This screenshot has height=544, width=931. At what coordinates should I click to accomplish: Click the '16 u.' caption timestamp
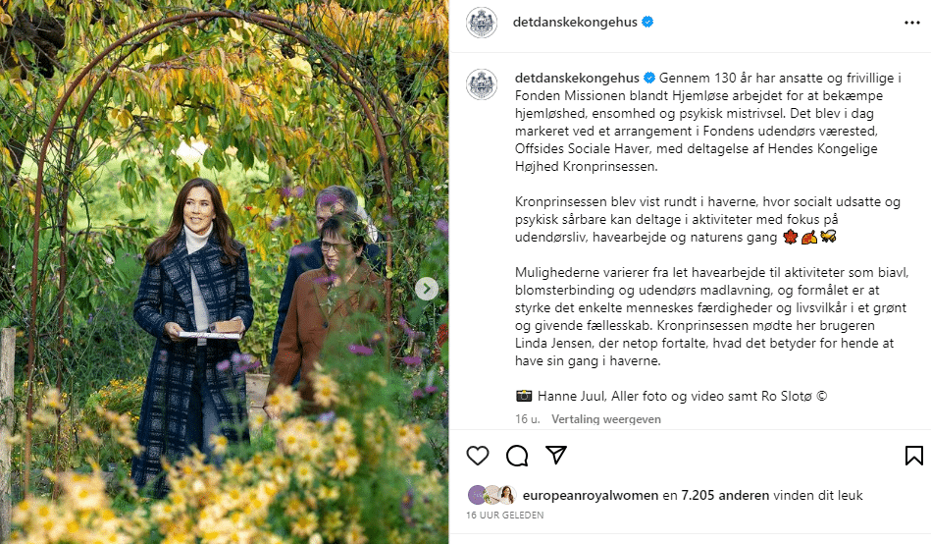tap(527, 419)
